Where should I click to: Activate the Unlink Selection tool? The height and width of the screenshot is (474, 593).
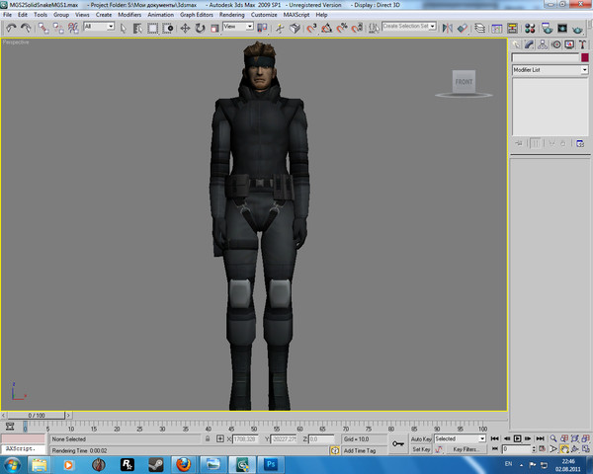(58, 28)
